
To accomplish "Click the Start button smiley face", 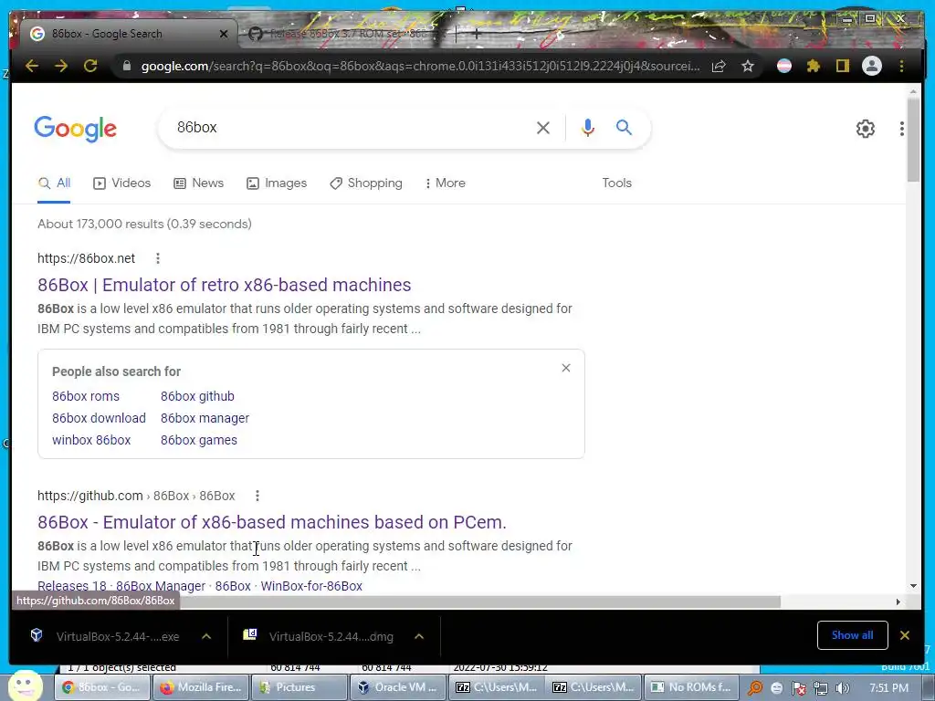I will point(26,685).
